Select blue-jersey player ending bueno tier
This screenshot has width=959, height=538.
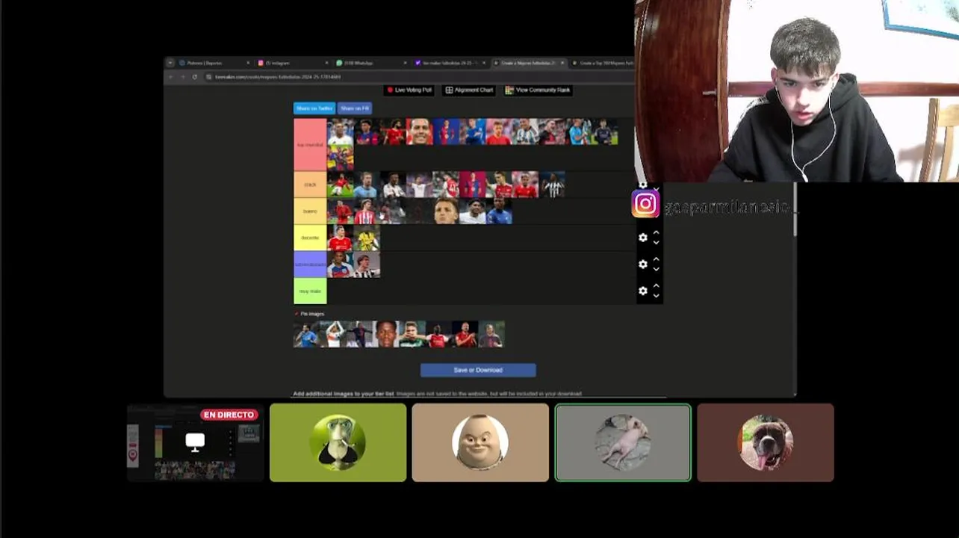[x=499, y=211]
